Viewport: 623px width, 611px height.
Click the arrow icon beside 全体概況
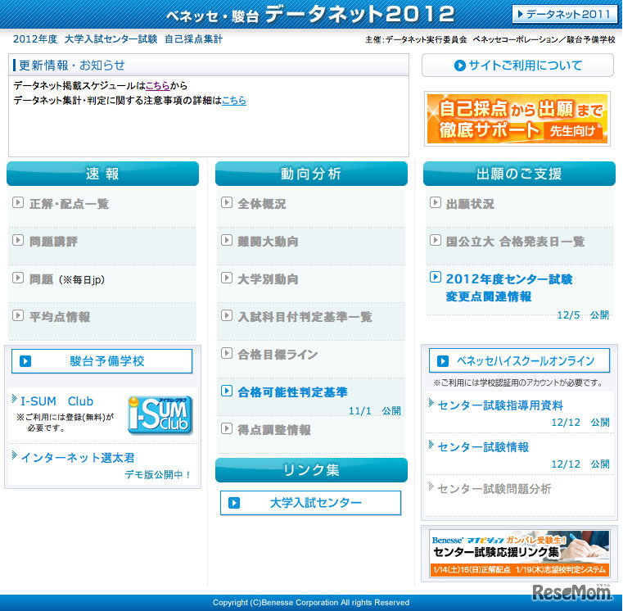(x=227, y=203)
